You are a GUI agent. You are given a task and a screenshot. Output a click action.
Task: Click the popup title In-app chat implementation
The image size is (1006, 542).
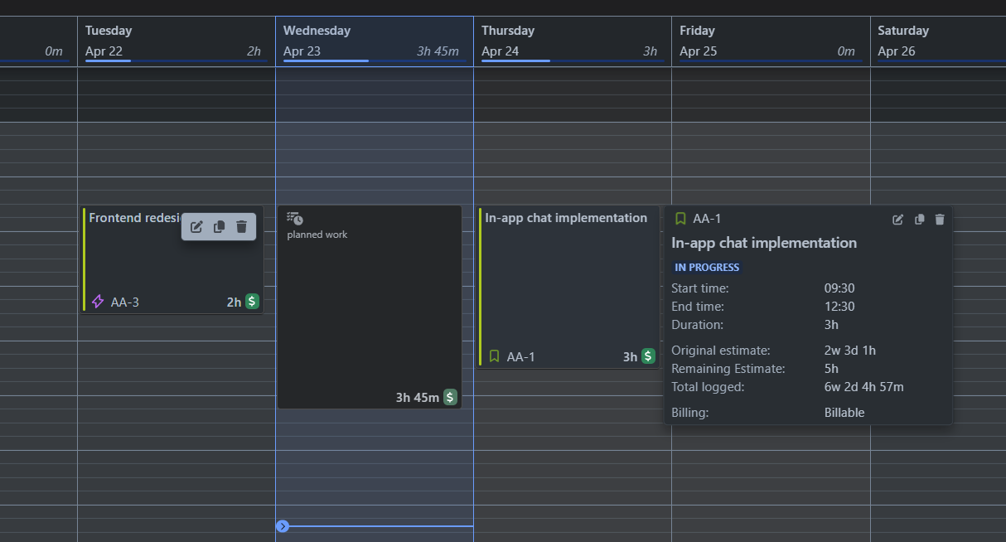pyautogui.click(x=764, y=243)
